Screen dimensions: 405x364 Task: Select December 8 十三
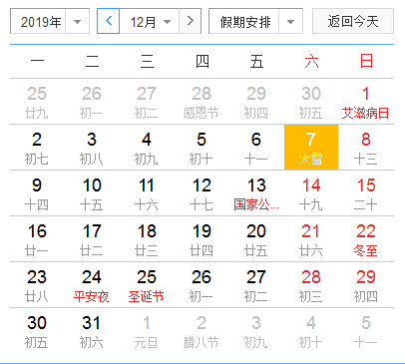(x=366, y=148)
